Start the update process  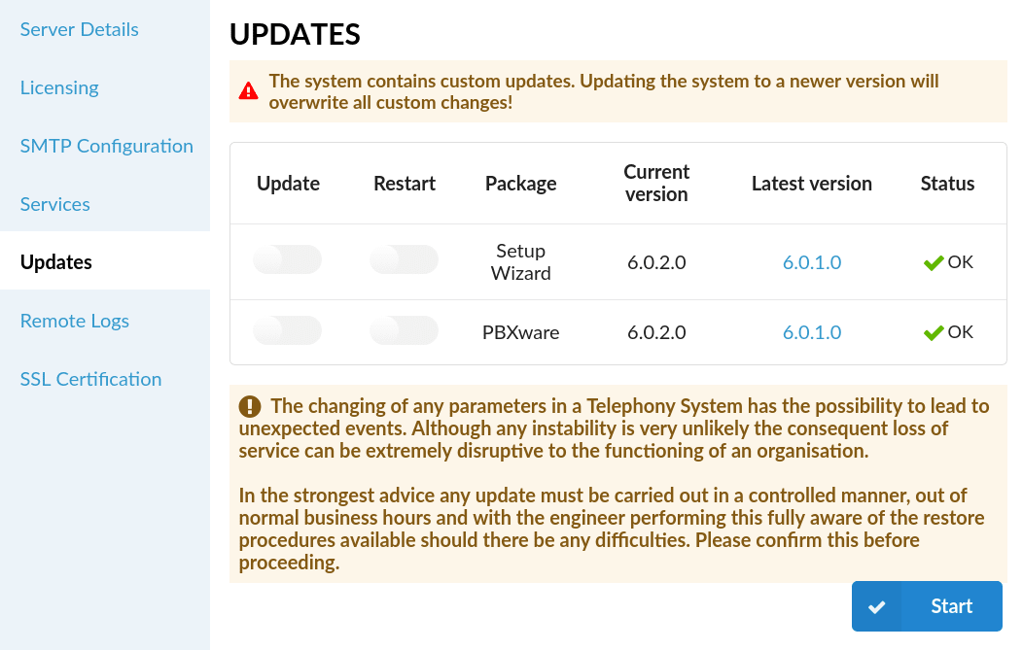[927, 606]
